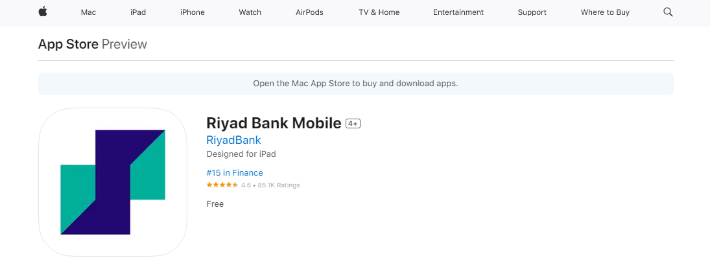710x269 pixels.
Task: Click the Riyad Bank app icon
Action: tap(113, 182)
